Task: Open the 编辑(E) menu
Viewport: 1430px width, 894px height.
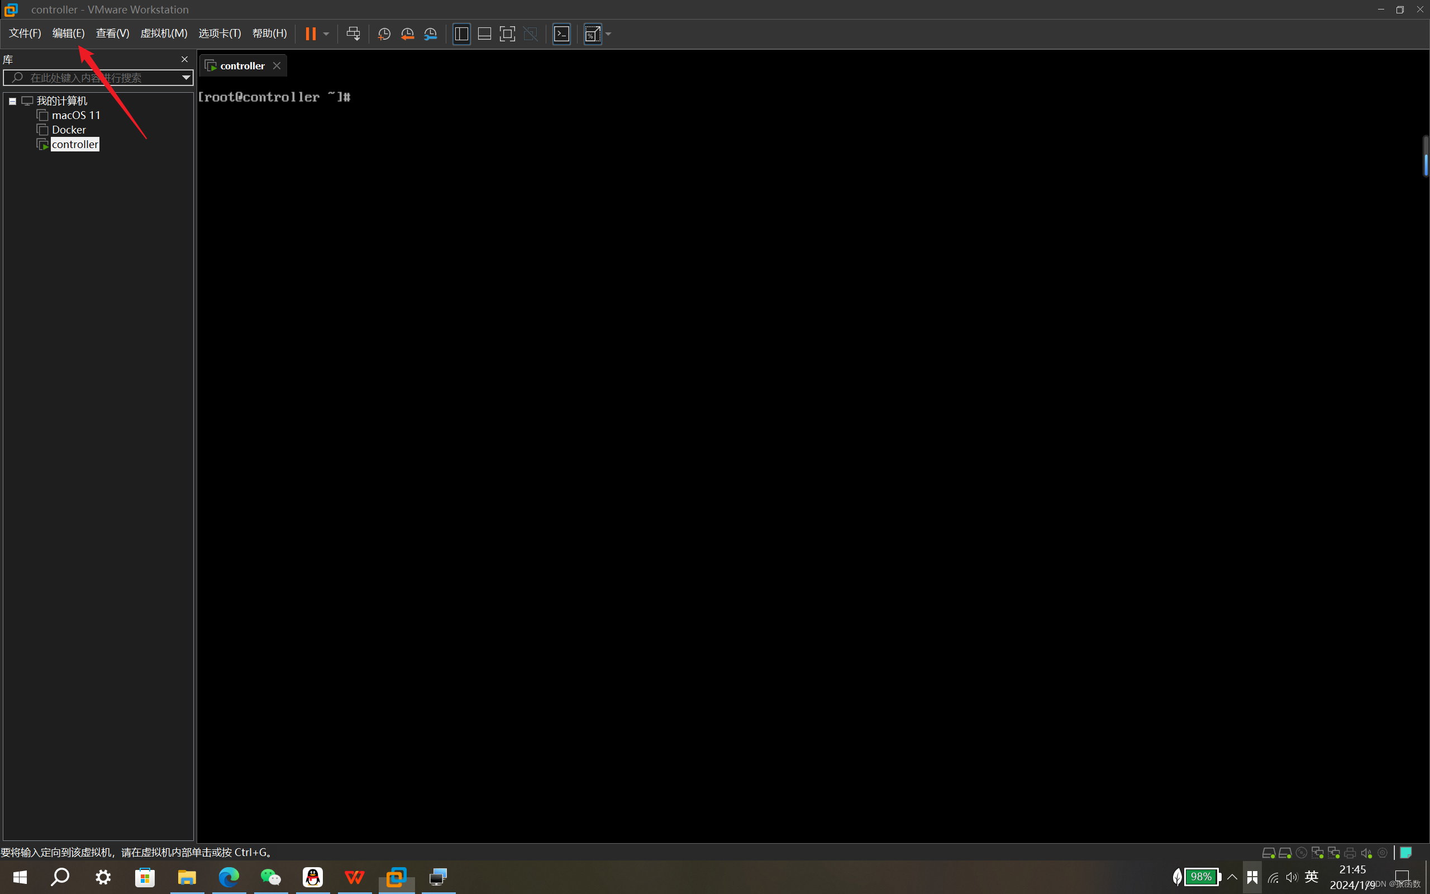Action: 69,33
